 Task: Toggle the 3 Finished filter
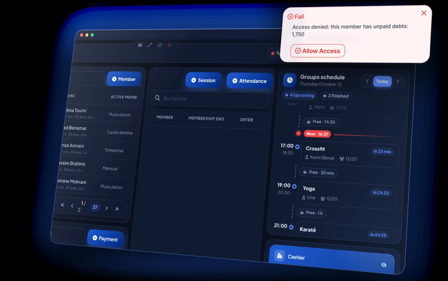336,96
